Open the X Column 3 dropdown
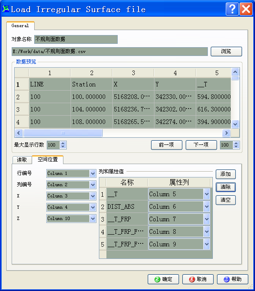 [x=93, y=196]
